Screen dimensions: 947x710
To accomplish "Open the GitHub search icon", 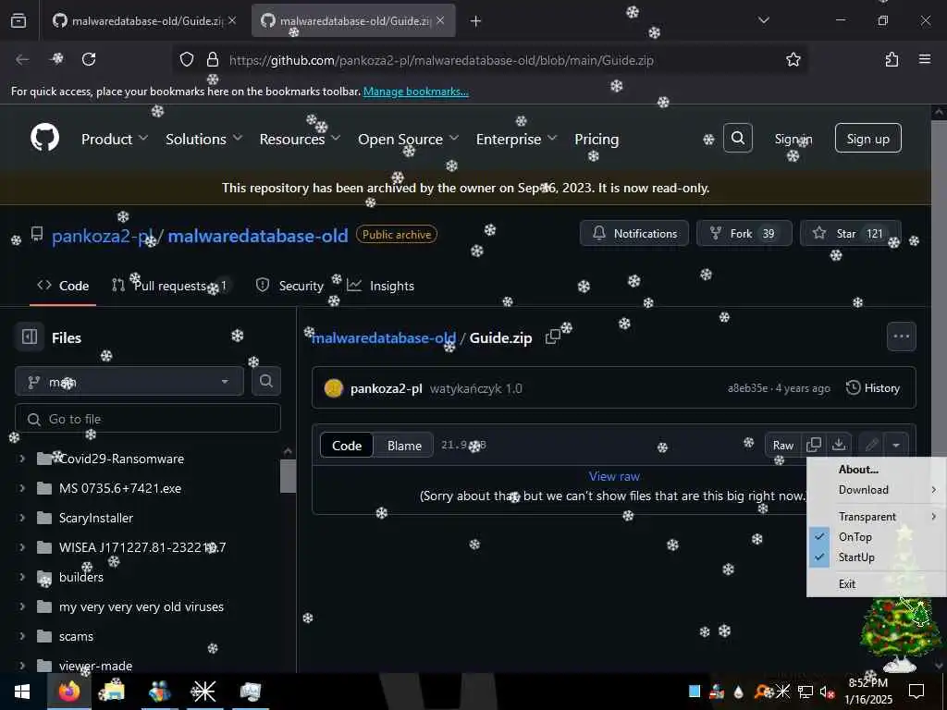I will tap(737, 139).
